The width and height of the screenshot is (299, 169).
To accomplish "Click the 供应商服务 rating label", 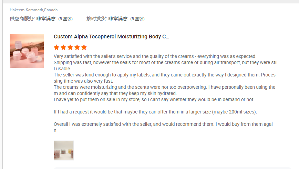I will (22, 19).
